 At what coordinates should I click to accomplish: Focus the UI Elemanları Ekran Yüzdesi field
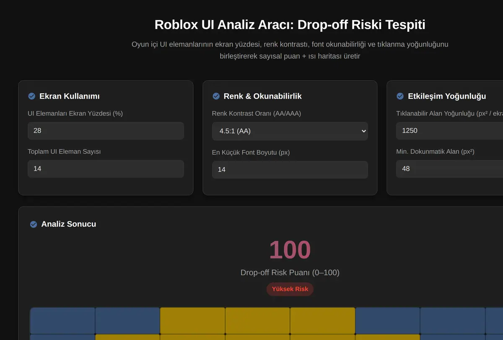(106, 131)
